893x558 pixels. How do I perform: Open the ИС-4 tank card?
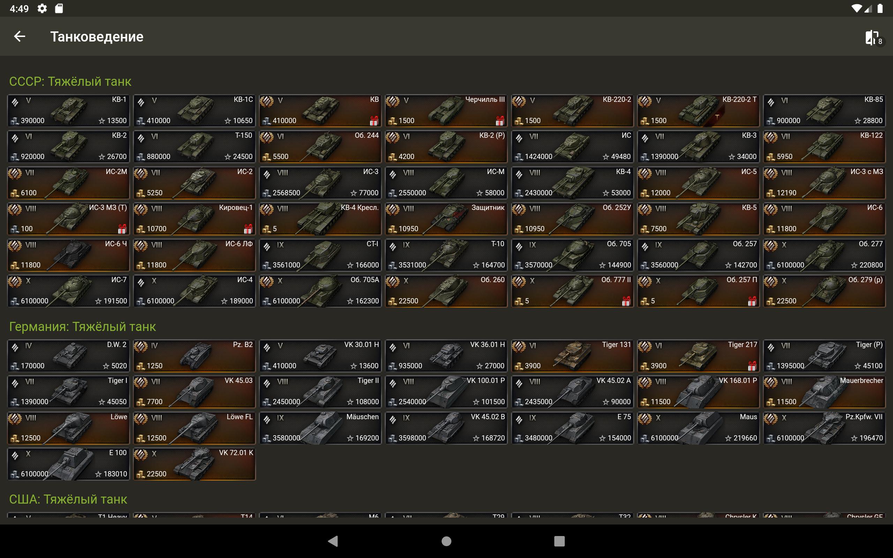click(194, 291)
